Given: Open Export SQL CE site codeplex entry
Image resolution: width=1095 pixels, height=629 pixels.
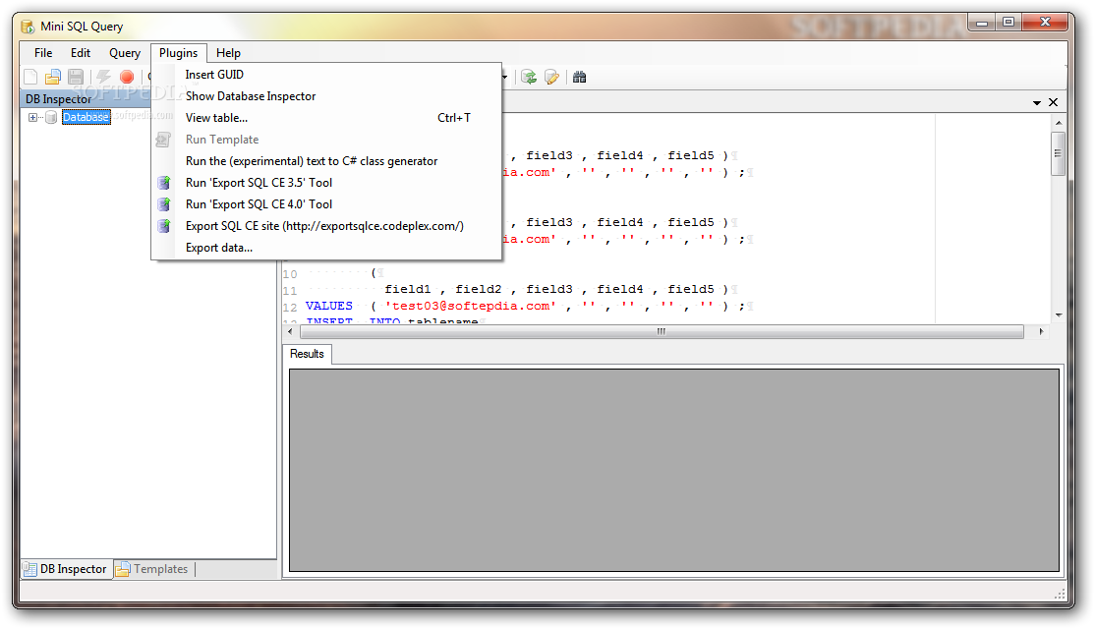Looking at the screenshot, I should coord(326,226).
